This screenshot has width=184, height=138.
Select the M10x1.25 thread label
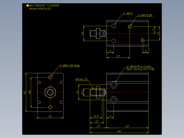coord(81,79)
